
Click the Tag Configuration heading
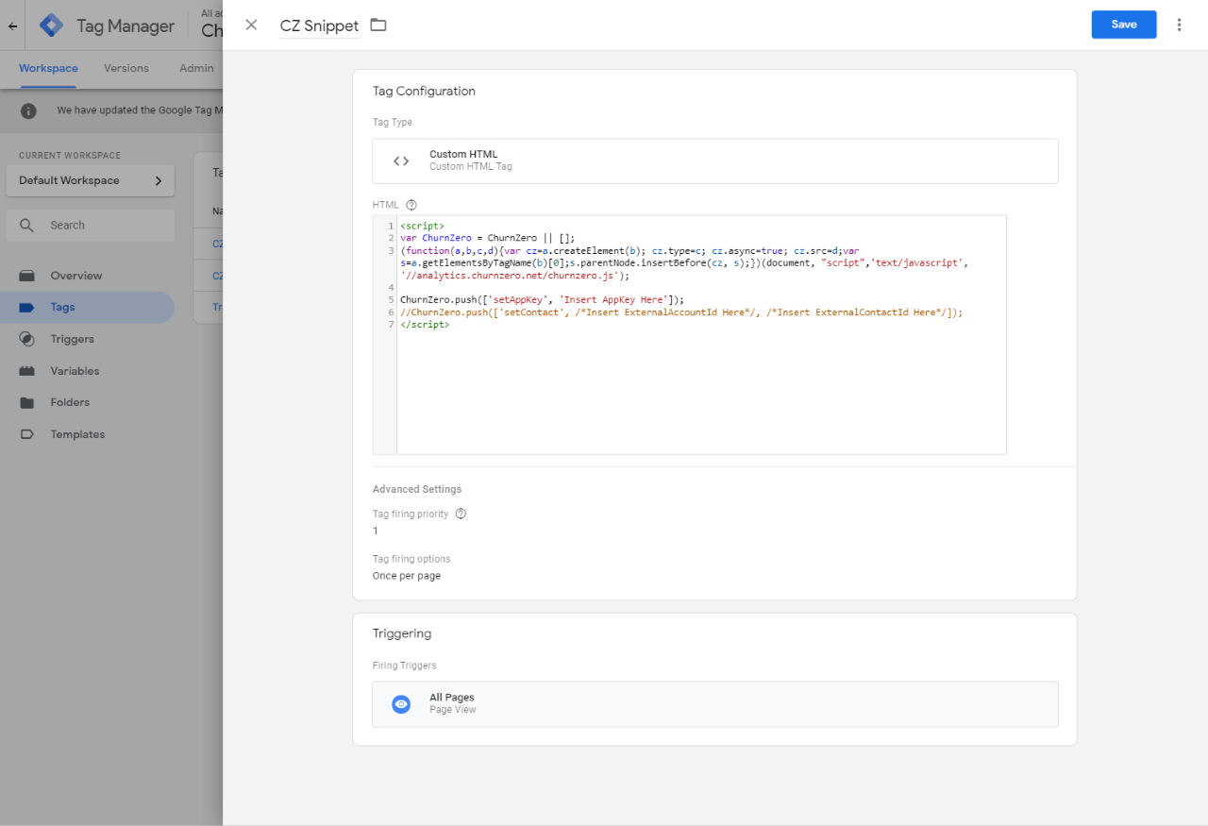pos(424,92)
